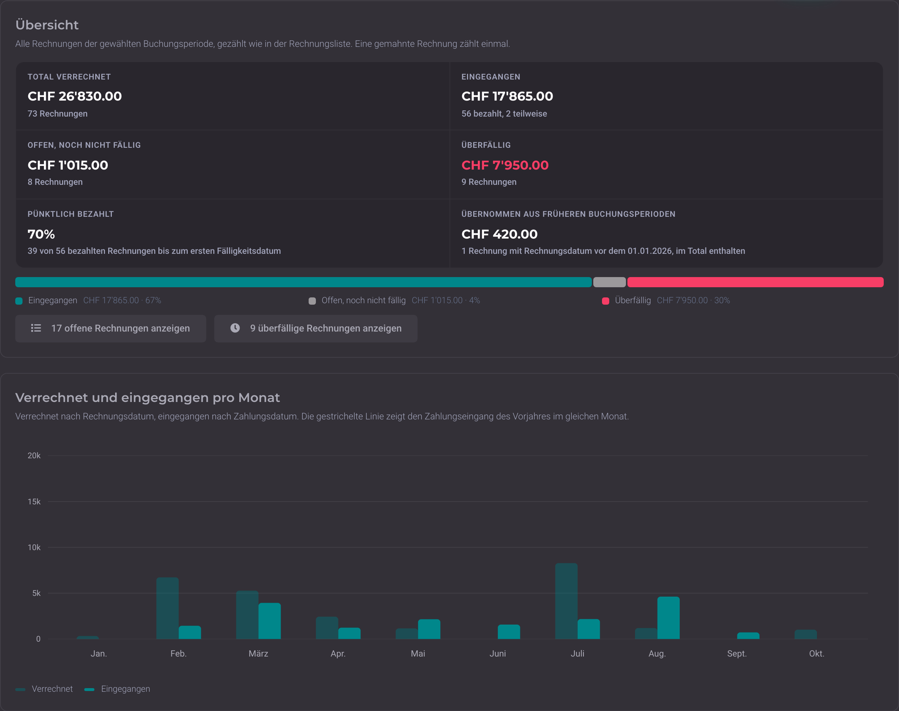
Task: Click the teal Eingegangen progress bar segment
Action: (x=304, y=282)
